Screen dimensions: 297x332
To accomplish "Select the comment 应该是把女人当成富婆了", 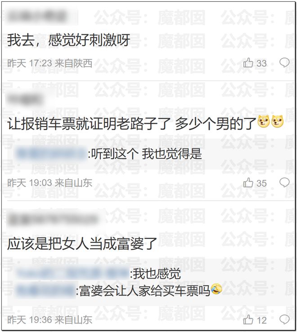I will click(82, 244).
